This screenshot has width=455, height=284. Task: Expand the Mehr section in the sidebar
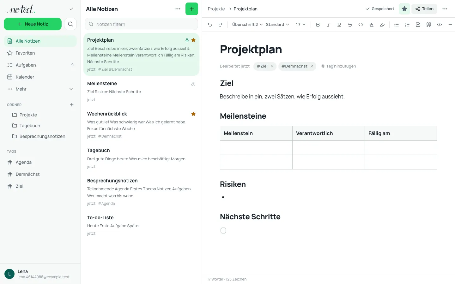(40, 89)
